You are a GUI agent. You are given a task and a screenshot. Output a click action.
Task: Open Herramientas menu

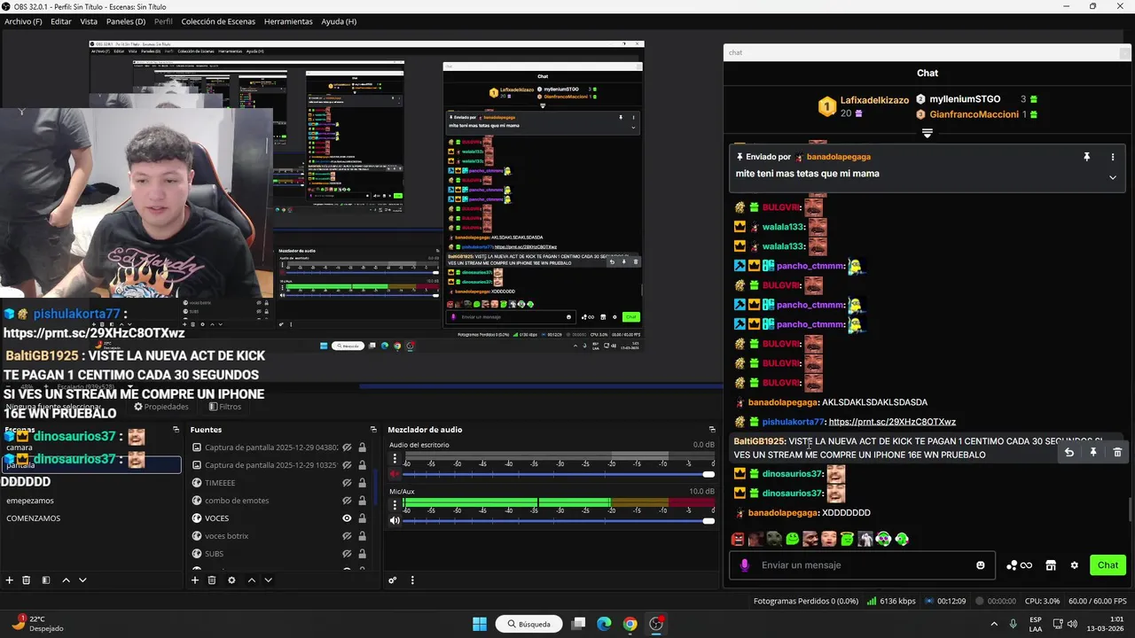(288, 21)
